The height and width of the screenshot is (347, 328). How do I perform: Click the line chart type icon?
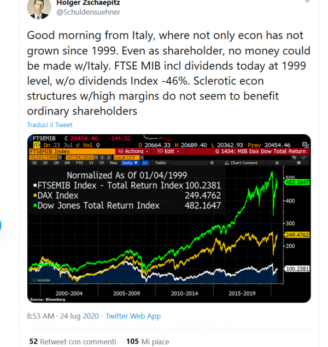145,163
